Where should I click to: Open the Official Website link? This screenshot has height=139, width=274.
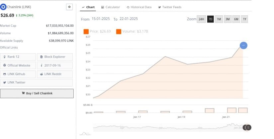point(18,66)
